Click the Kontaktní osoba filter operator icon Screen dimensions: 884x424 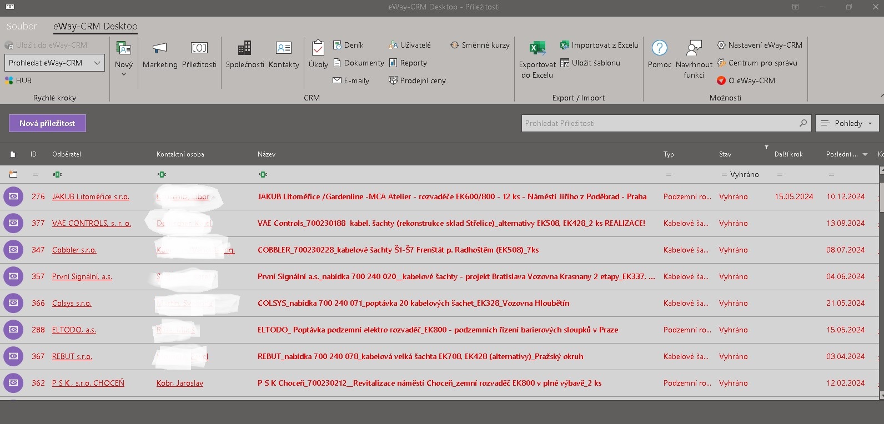pyautogui.click(x=162, y=174)
